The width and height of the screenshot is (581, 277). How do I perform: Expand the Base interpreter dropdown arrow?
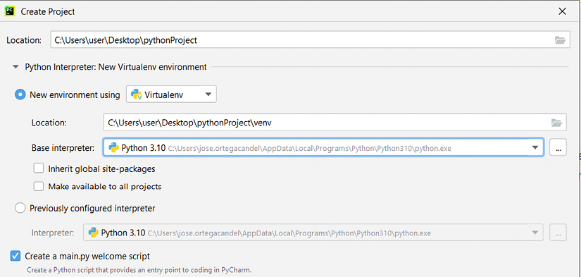tap(535, 147)
